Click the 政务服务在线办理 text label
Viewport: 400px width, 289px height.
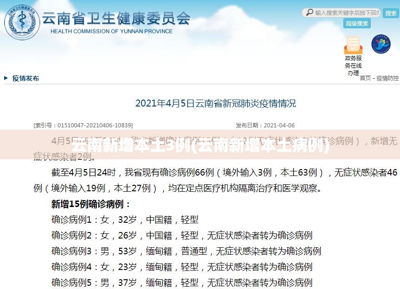tap(353, 65)
